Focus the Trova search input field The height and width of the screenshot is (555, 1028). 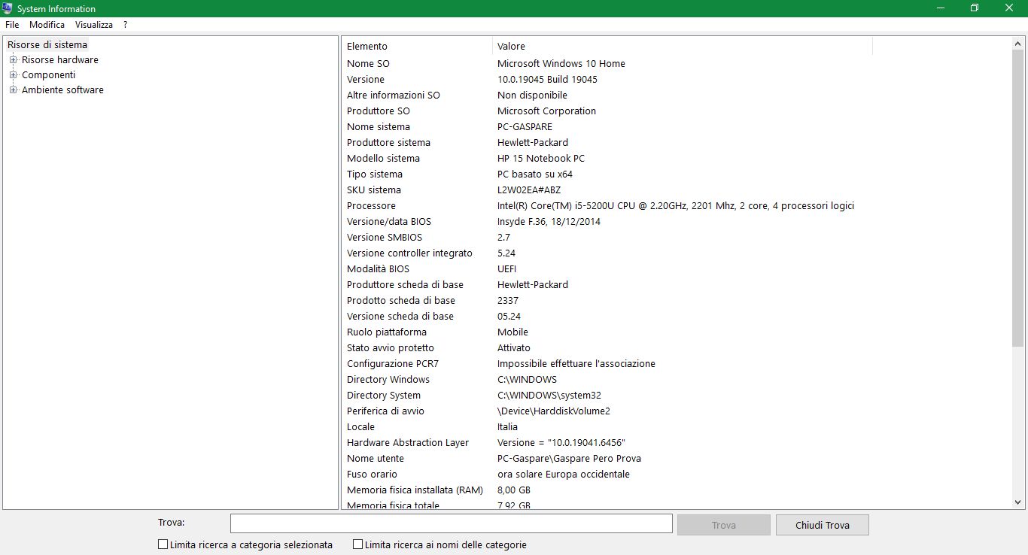pyautogui.click(x=452, y=523)
